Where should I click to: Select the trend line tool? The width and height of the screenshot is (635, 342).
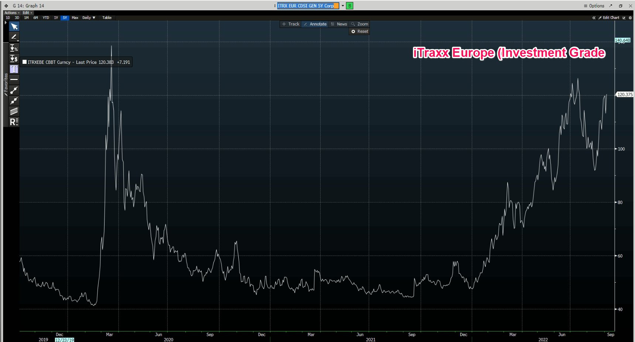point(14,90)
